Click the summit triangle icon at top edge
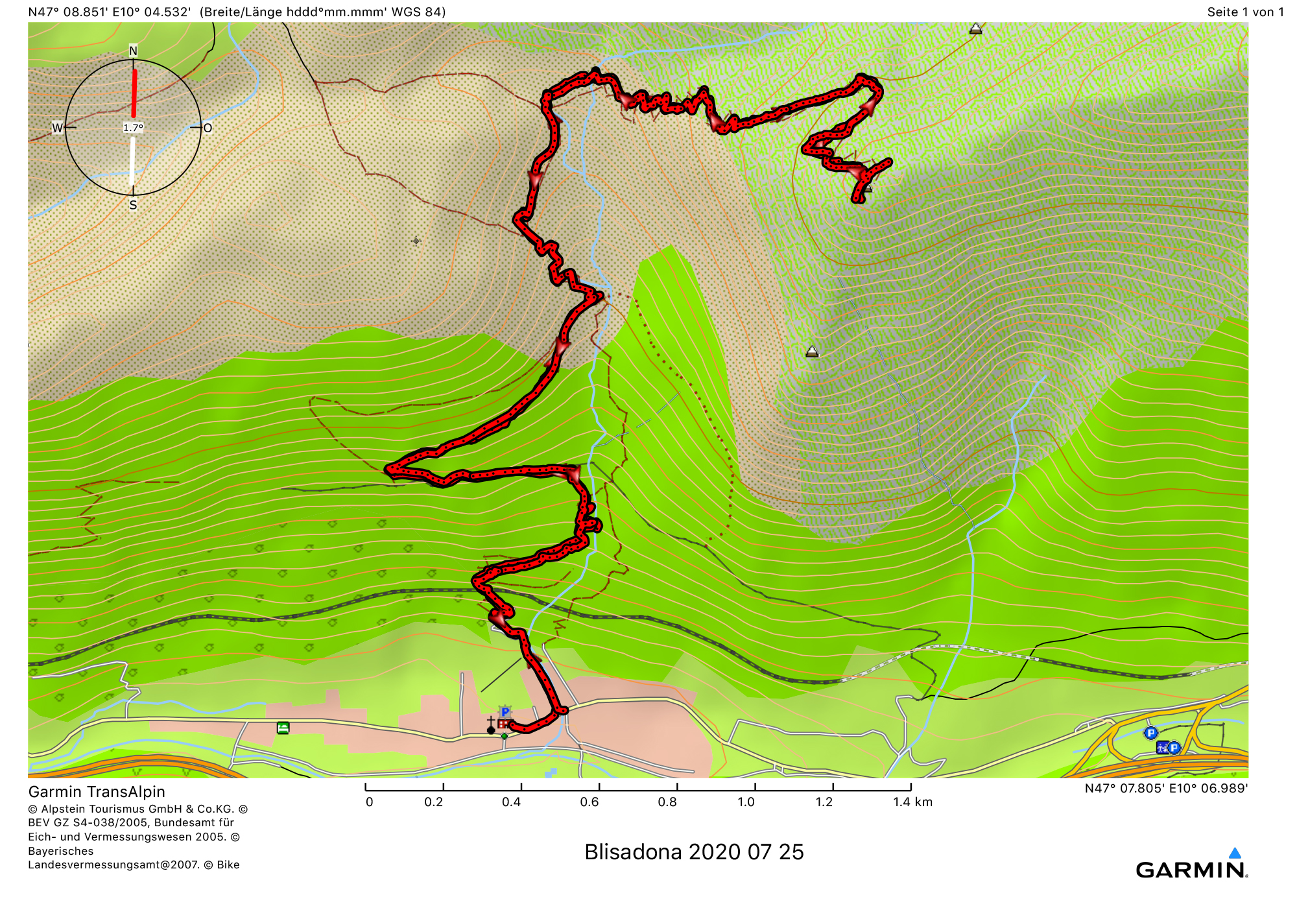 975,29
